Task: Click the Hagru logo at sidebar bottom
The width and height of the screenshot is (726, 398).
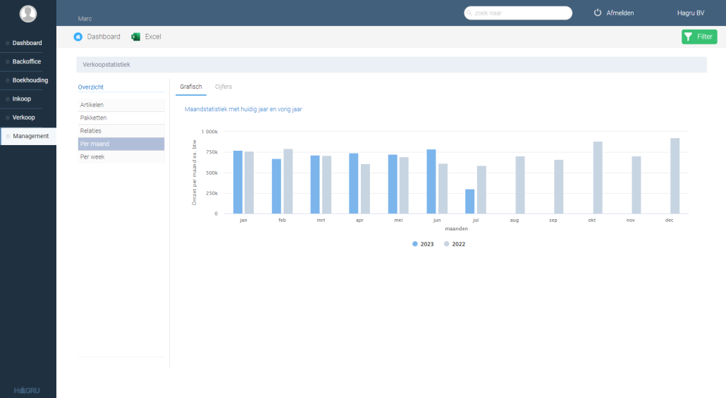Action: coord(28,390)
